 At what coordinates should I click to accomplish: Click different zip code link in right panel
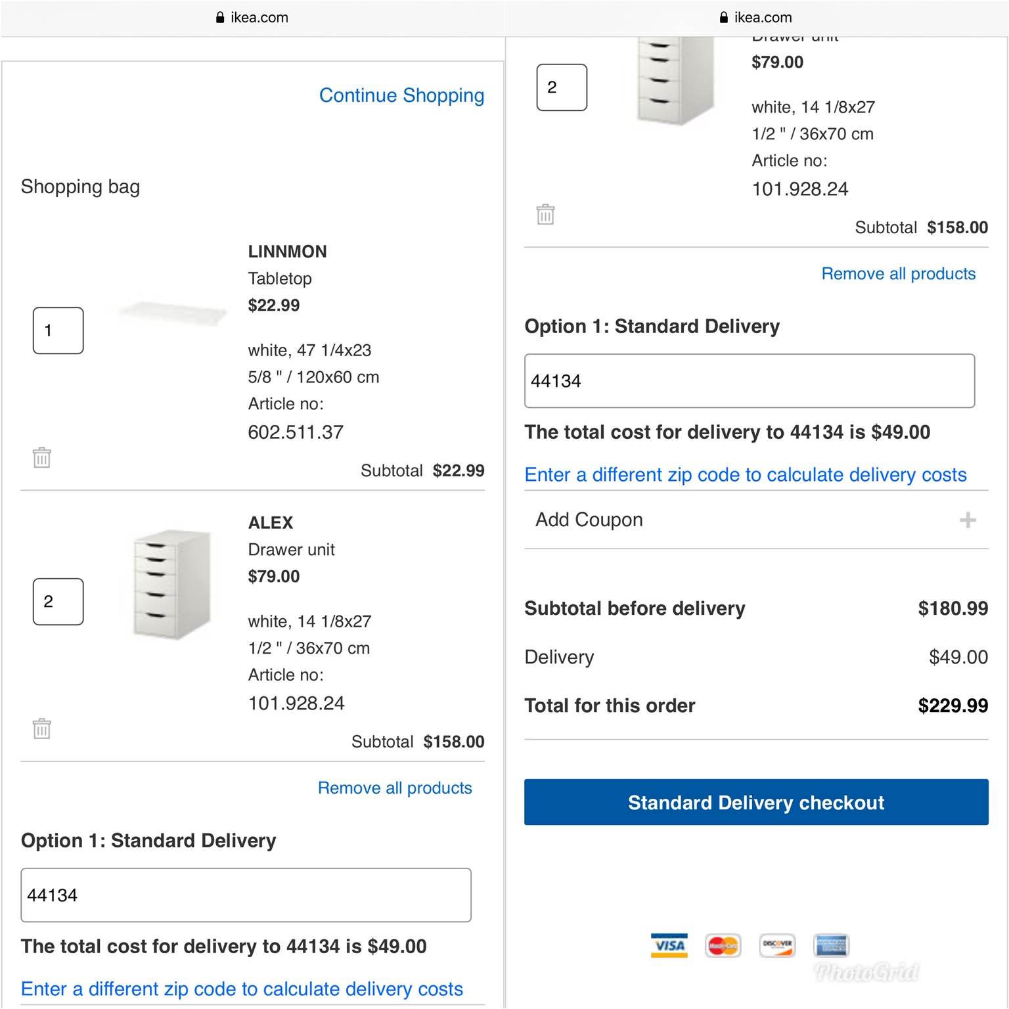[x=745, y=474]
